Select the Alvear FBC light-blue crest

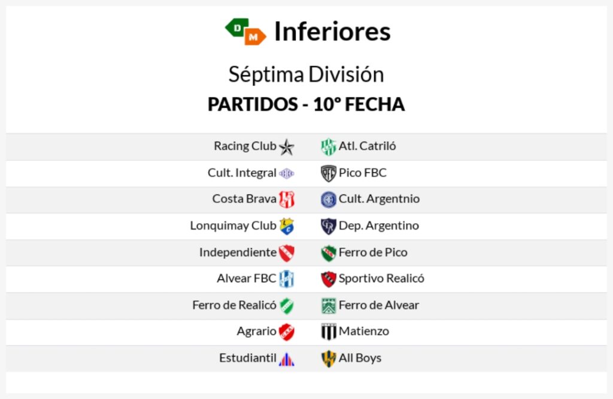tap(287, 279)
